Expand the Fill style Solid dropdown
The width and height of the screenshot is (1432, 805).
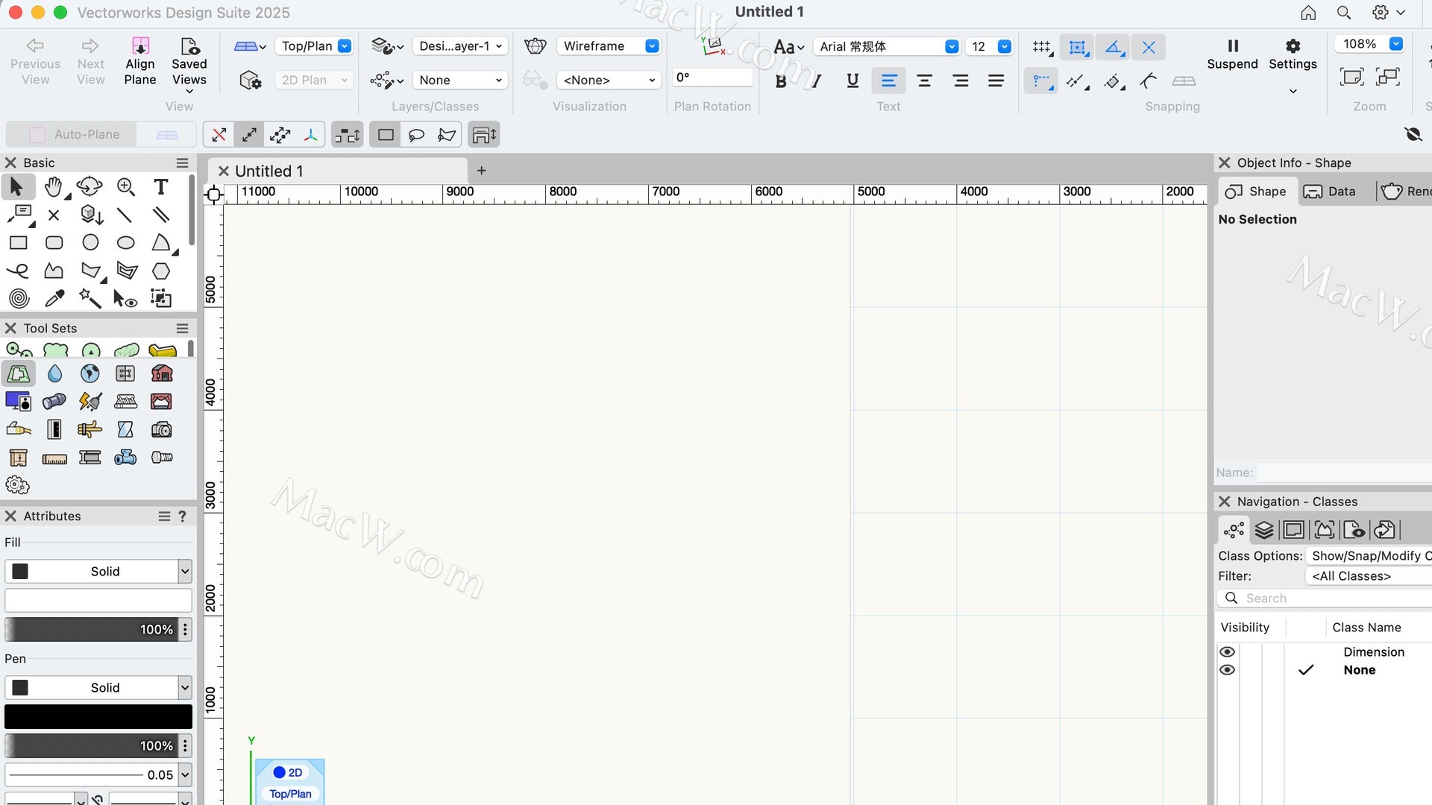click(x=185, y=572)
